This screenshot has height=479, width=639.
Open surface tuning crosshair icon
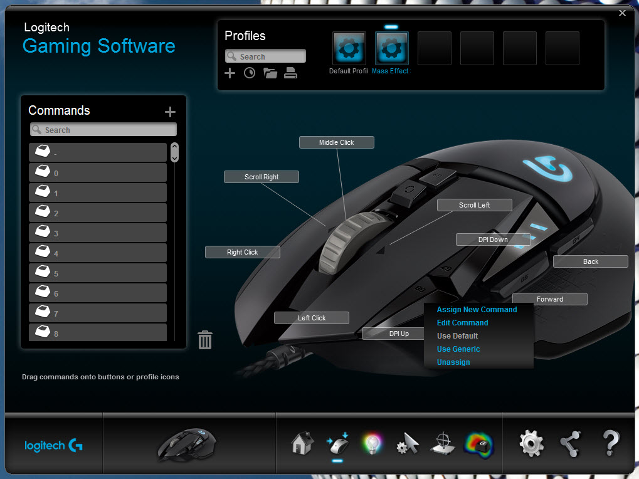tap(443, 443)
